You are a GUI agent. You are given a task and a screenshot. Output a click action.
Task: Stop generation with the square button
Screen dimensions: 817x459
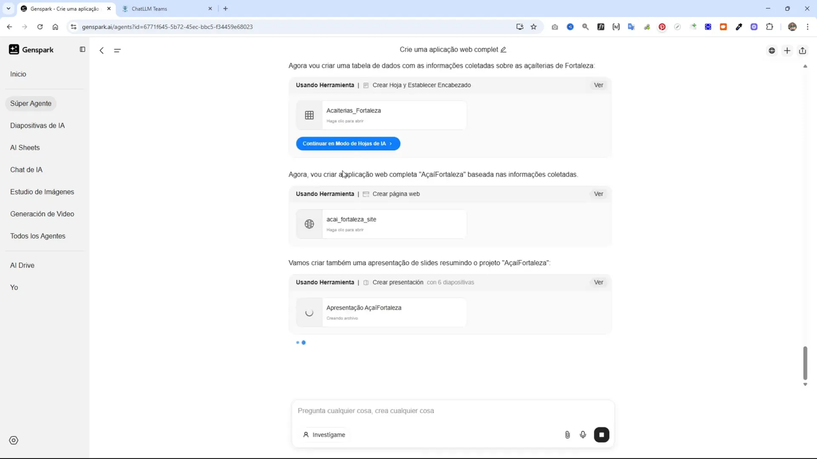click(601, 435)
